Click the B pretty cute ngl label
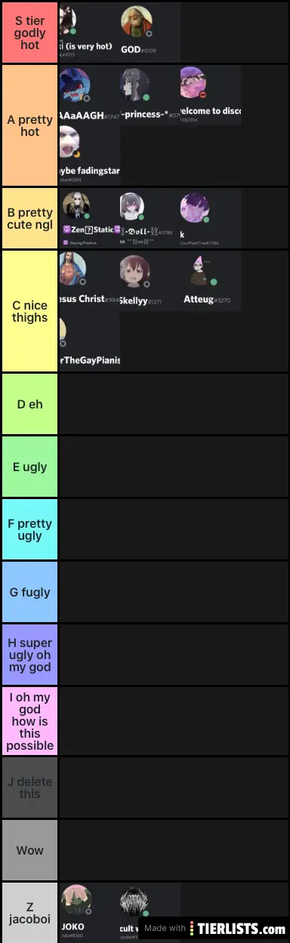The height and width of the screenshot is (943, 290). (29, 218)
